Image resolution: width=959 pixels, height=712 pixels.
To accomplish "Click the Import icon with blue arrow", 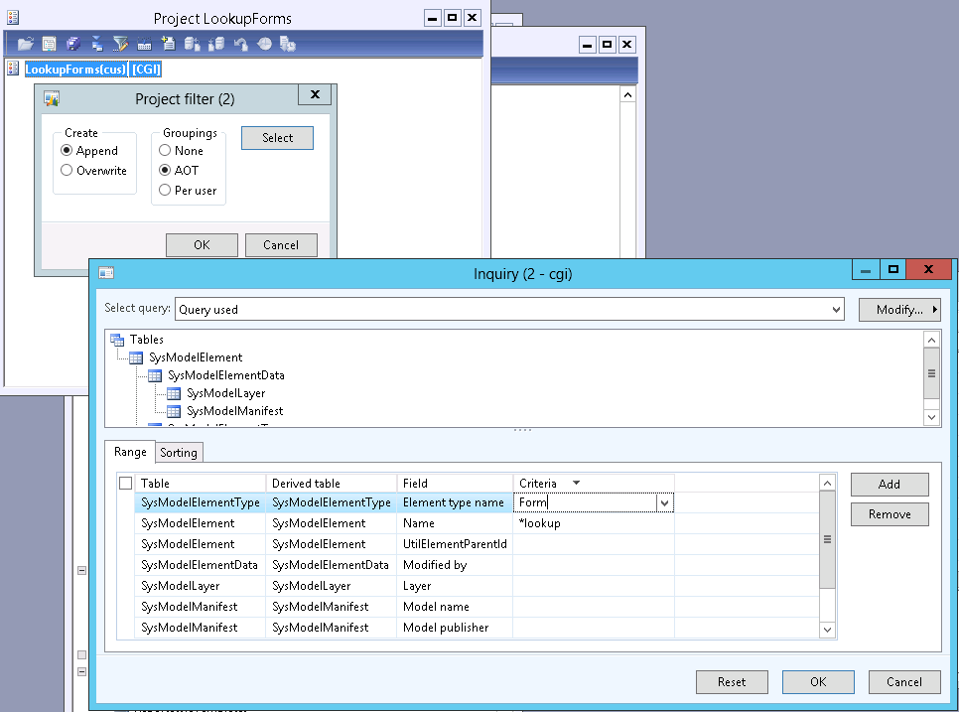I will point(96,44).
